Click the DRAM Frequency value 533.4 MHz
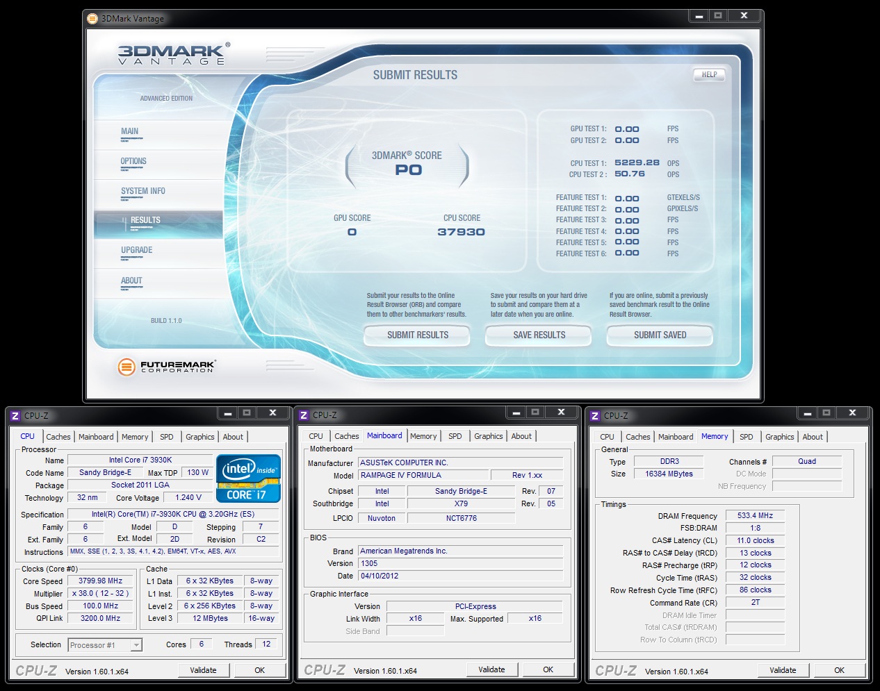This screenshot has height=691, width=880. [755, 515]
